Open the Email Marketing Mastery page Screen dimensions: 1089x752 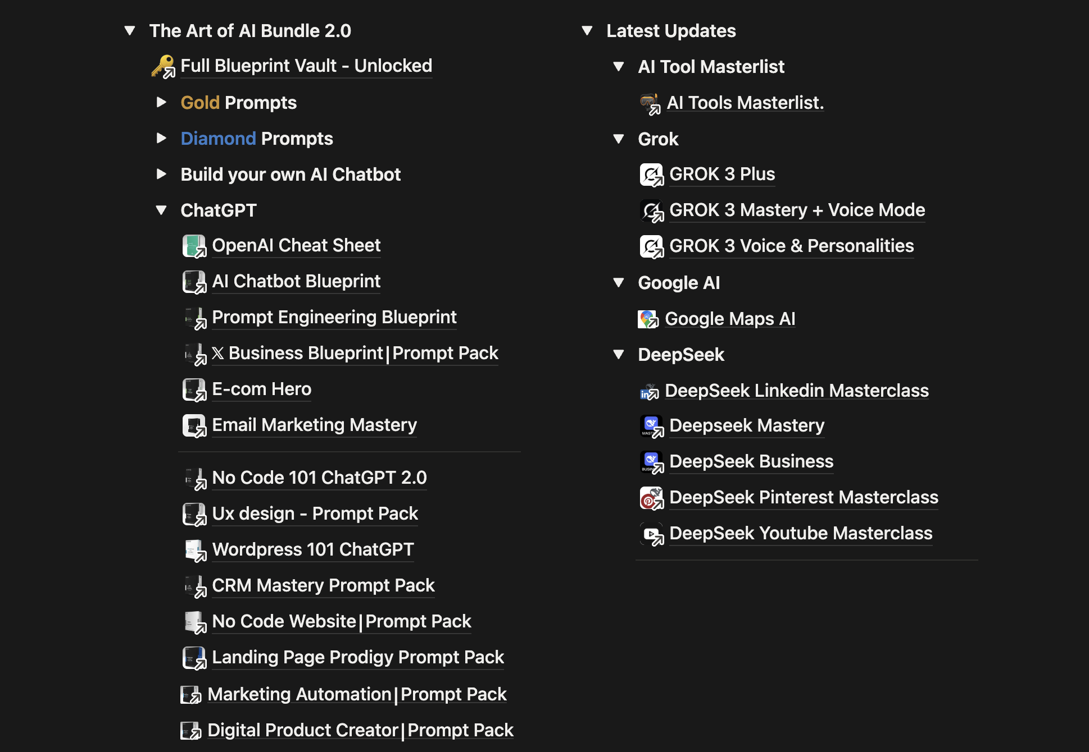(314, 425)
